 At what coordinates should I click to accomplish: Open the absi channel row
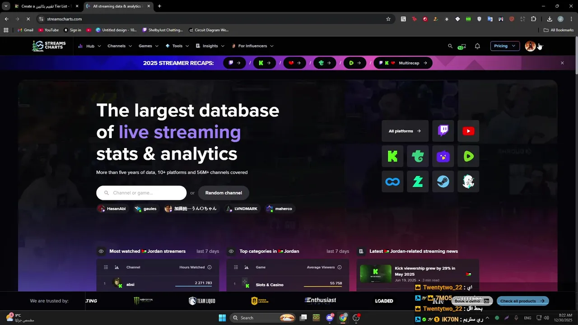(158, 284)
